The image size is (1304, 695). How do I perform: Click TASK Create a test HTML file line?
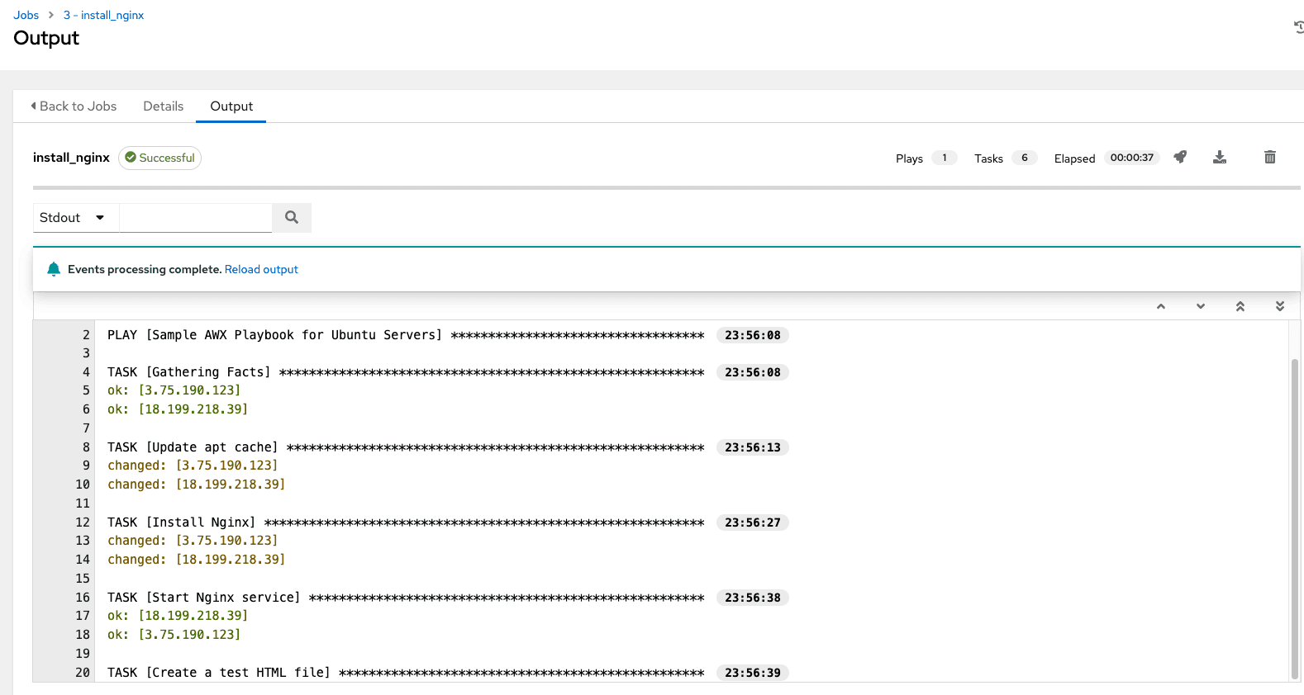405,673
